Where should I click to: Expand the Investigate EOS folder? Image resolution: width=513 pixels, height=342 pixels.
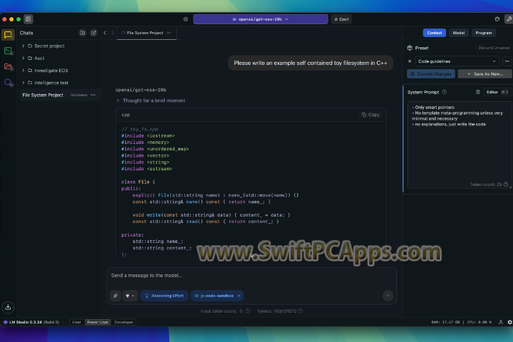pos(24,71)
